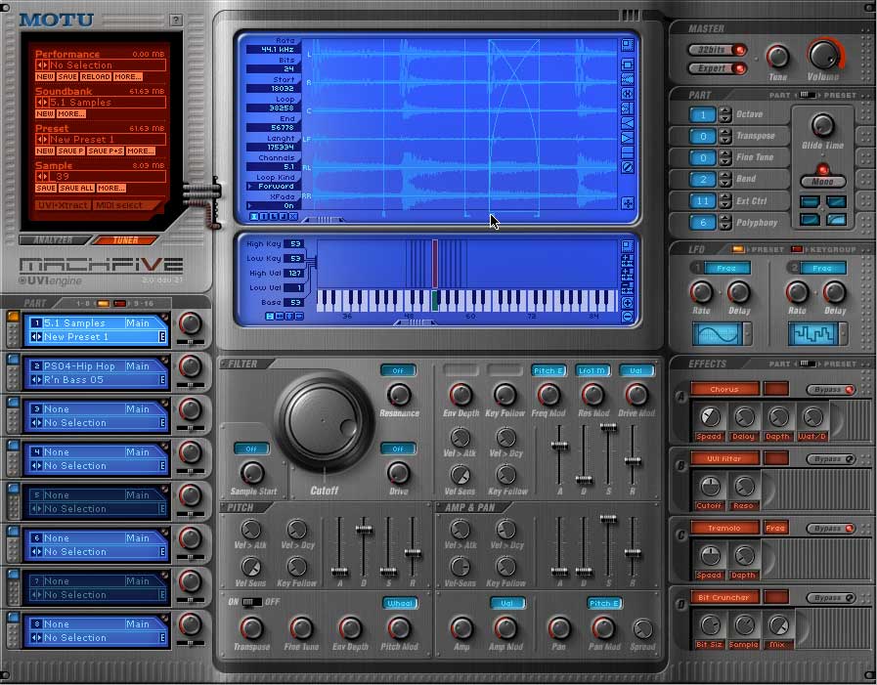Flip the Pitch envelope ON/OFF switch
This screenshot has height=685, width=877.
pos(251,602)
